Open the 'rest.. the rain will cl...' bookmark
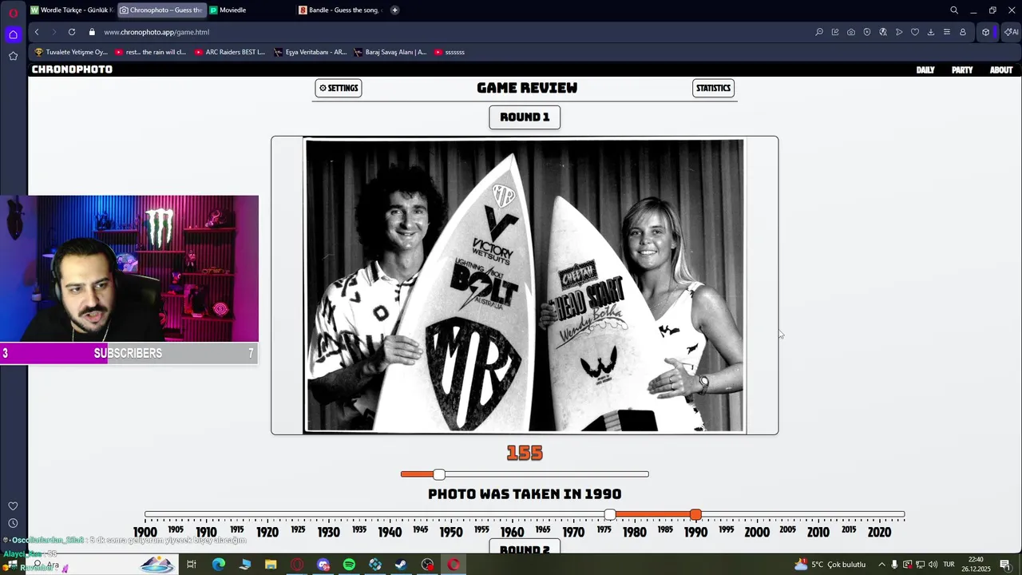1022x575 pixels. click(x=151, y=52)
